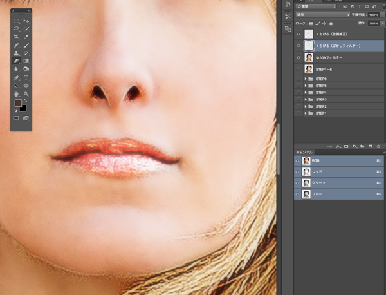This screenshot has height=295, width=386.
Task: Select the Eyedropper tool
Action: (x=26, y=37)
